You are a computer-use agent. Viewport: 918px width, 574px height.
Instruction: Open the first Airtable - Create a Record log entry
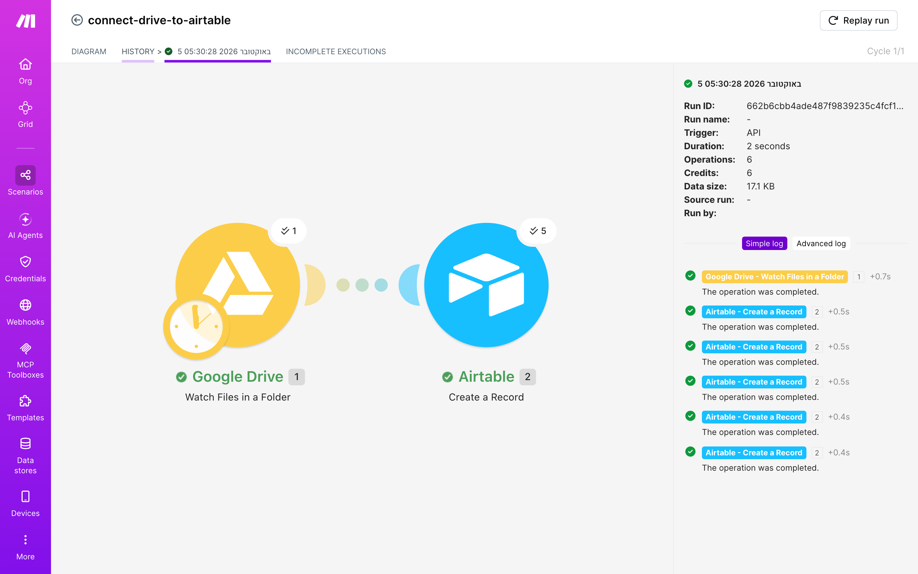click(x=754, y=312)
